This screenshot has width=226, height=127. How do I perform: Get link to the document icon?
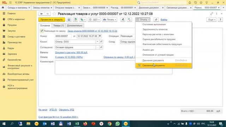coord(212,14)
